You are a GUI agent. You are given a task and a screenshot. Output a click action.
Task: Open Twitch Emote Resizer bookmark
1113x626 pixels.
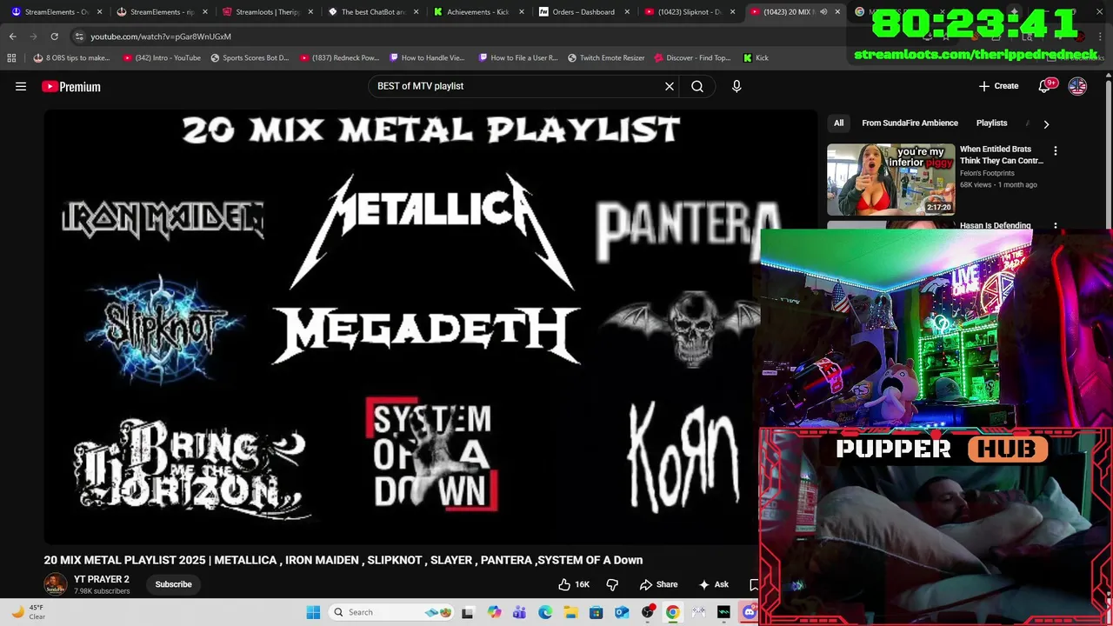pyautogui.click(x=606, y=57)
